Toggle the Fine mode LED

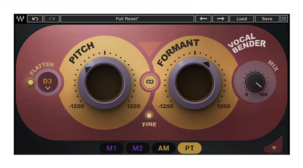[149, 116]
